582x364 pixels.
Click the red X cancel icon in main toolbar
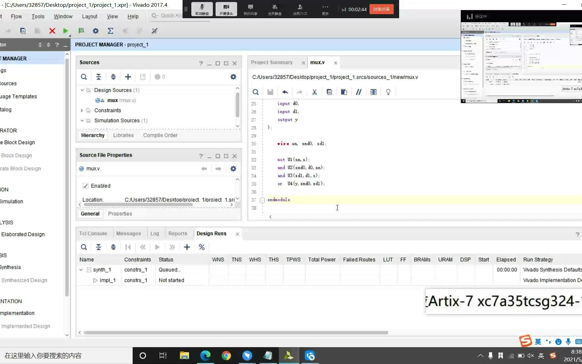point(52,31)
